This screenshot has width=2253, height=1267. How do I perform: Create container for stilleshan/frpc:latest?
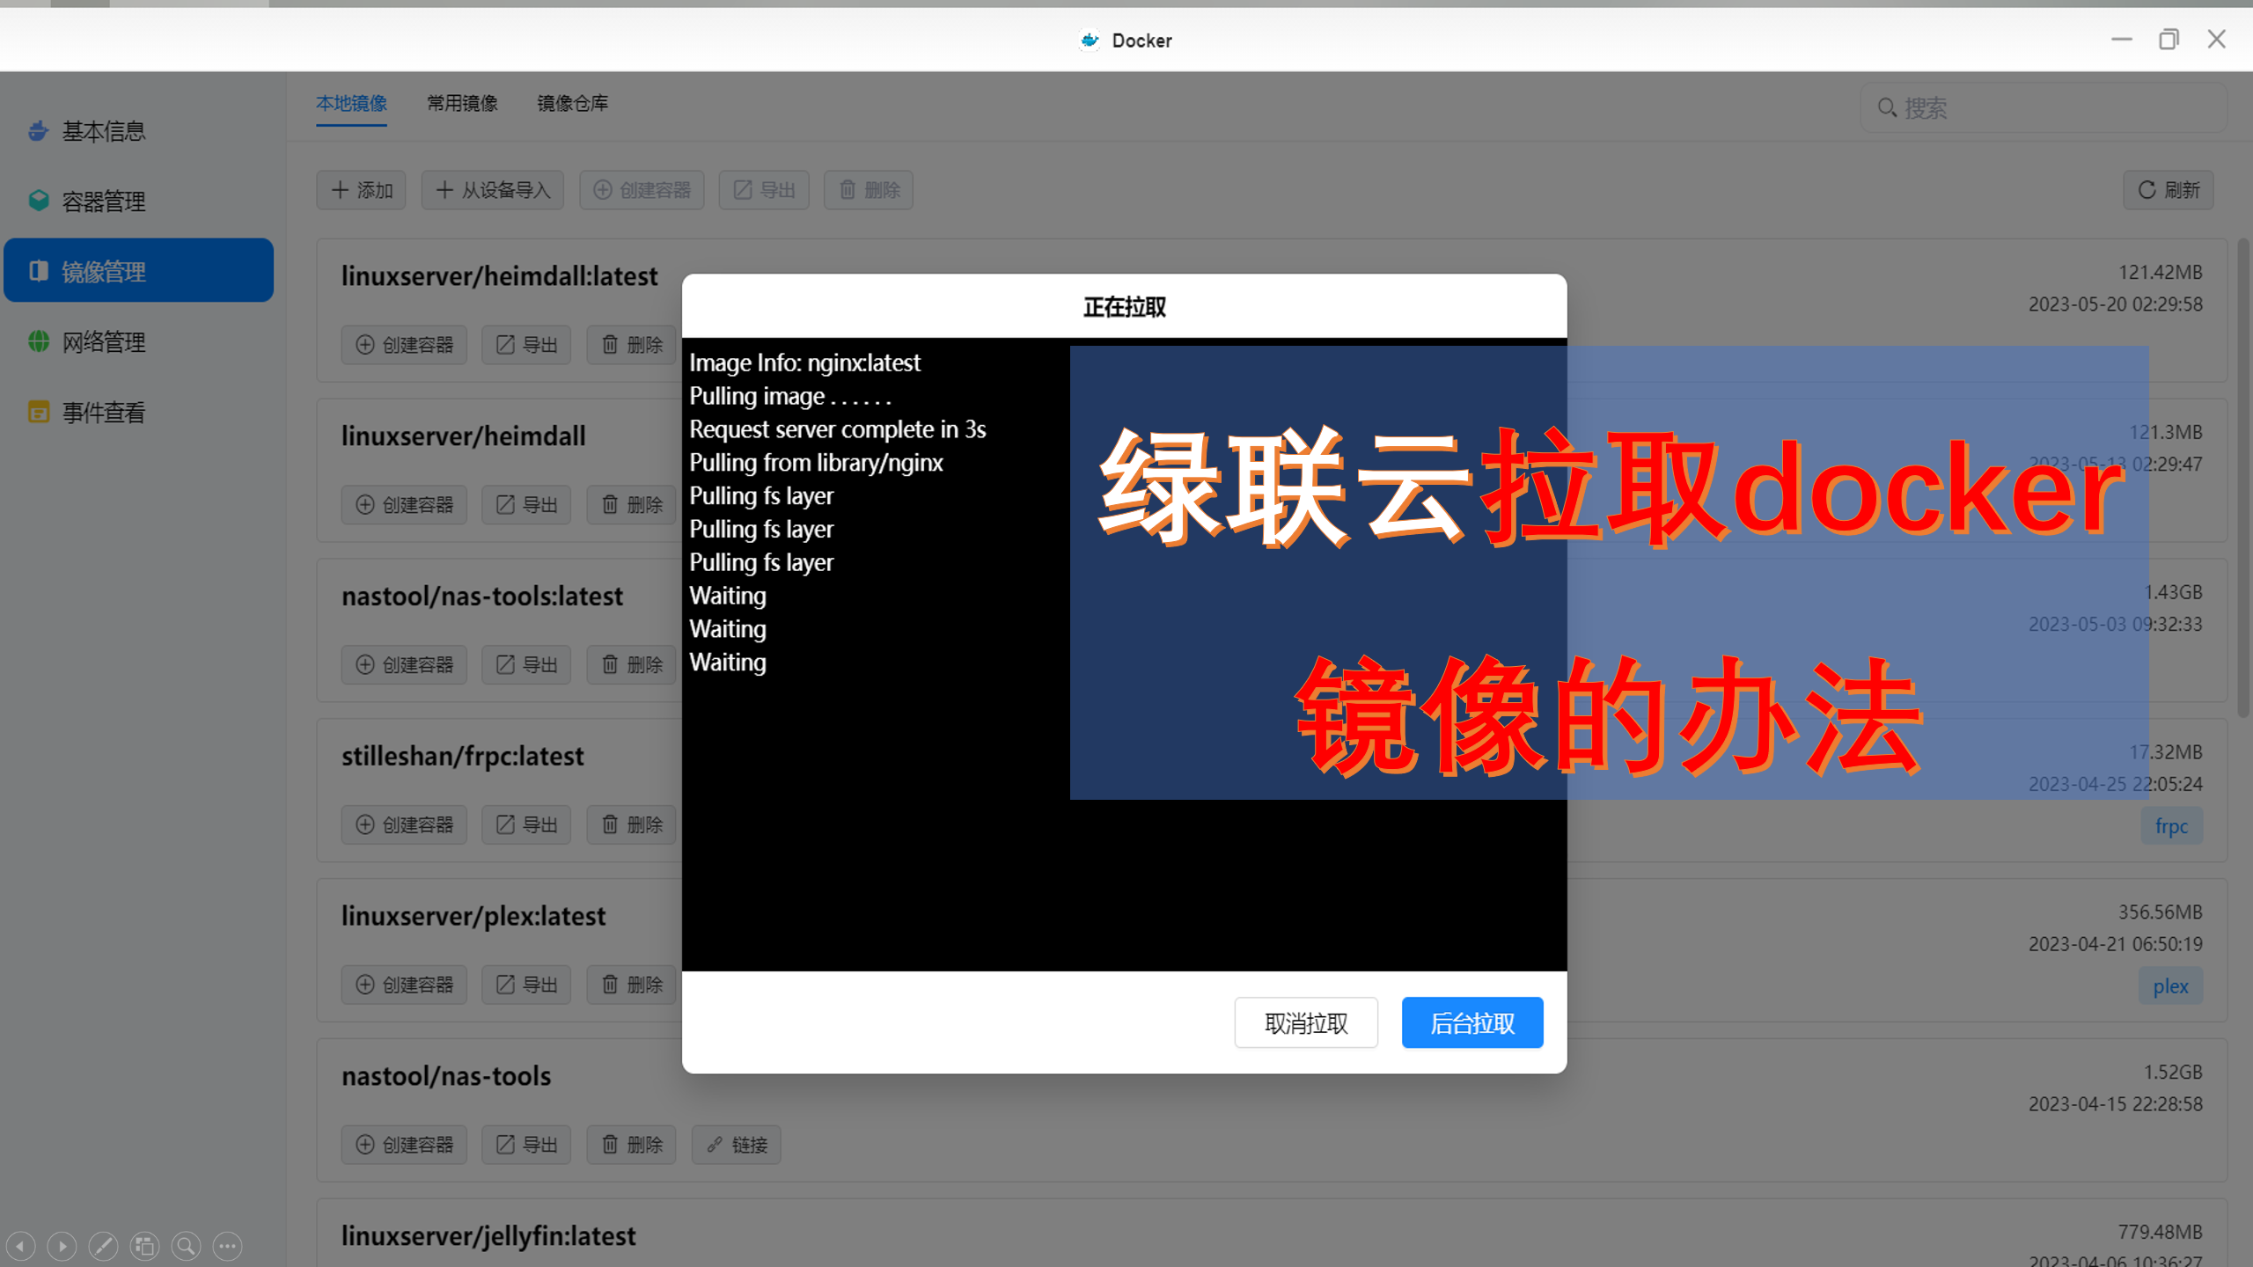click(x=404, y=825)
